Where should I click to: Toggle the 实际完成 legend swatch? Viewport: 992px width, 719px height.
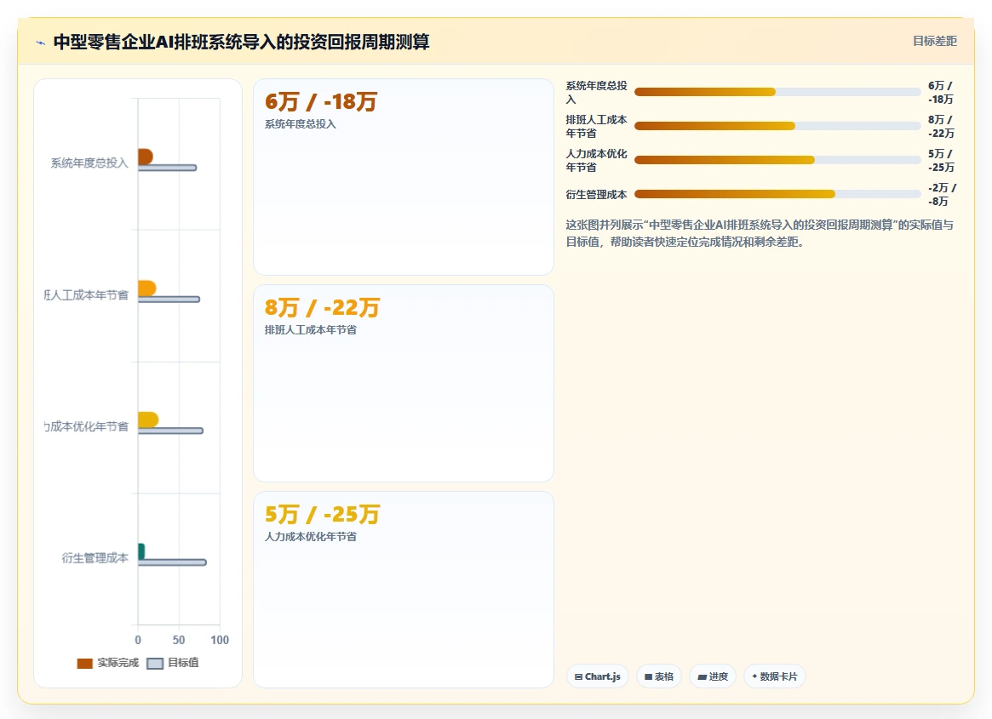point(85,664)
